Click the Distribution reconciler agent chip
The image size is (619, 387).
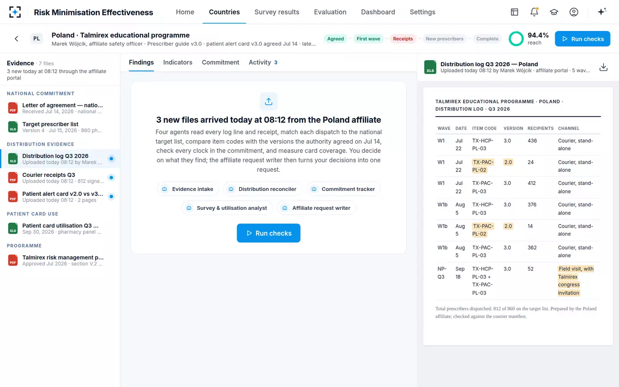(263, 189)
